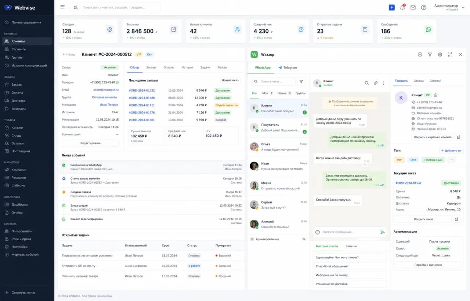Click the Новый заказ button
Image resolution: width=470 pixels, height=301 pixels.
point(230,80)
